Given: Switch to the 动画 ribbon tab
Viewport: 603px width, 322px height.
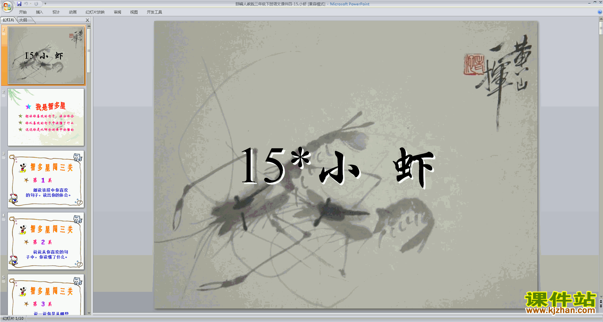Looking at the screenshot, I should tap(73, 12).
